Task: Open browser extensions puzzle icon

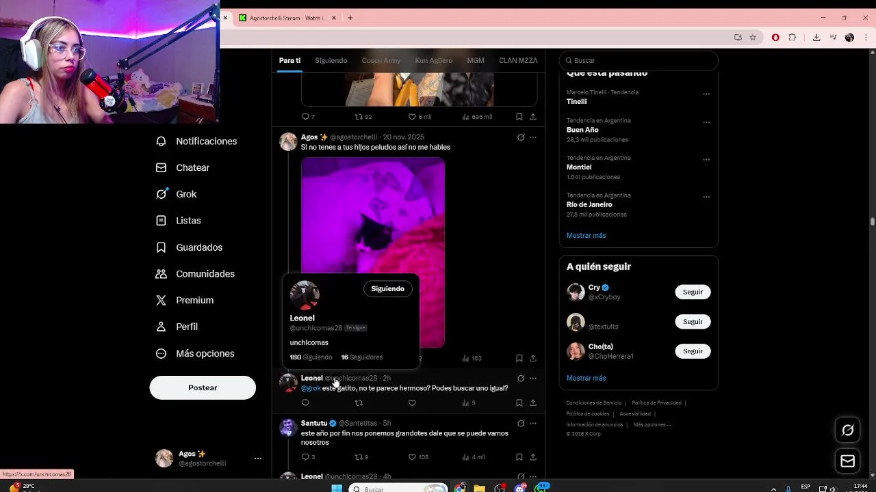Action: click(x=793, y=38)
